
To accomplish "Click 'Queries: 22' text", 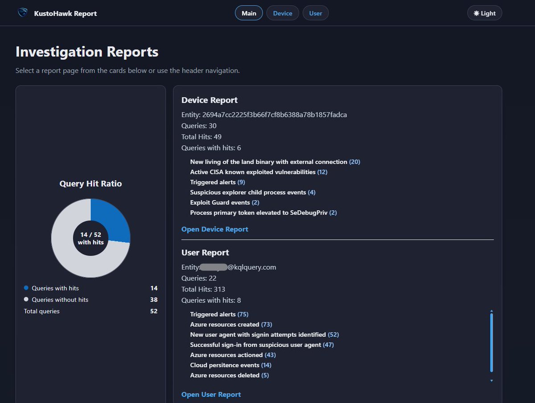I will pyautogui.click(x=199, y=278).
